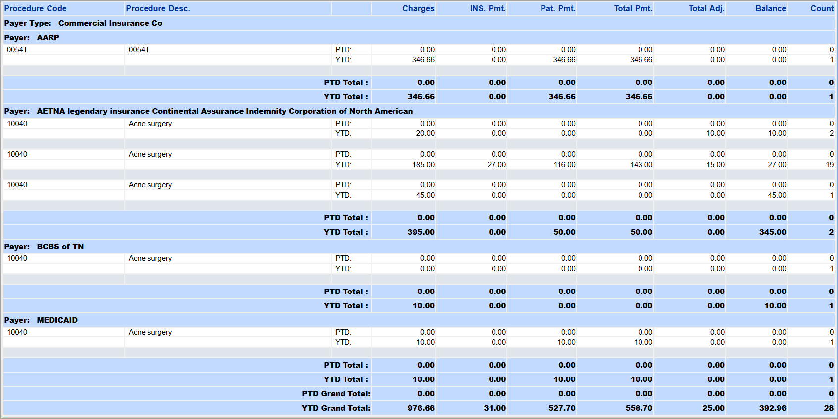Select the Payer BCBS of TN heading
This screenshot has height=419, width=838.
coord(419,247)
